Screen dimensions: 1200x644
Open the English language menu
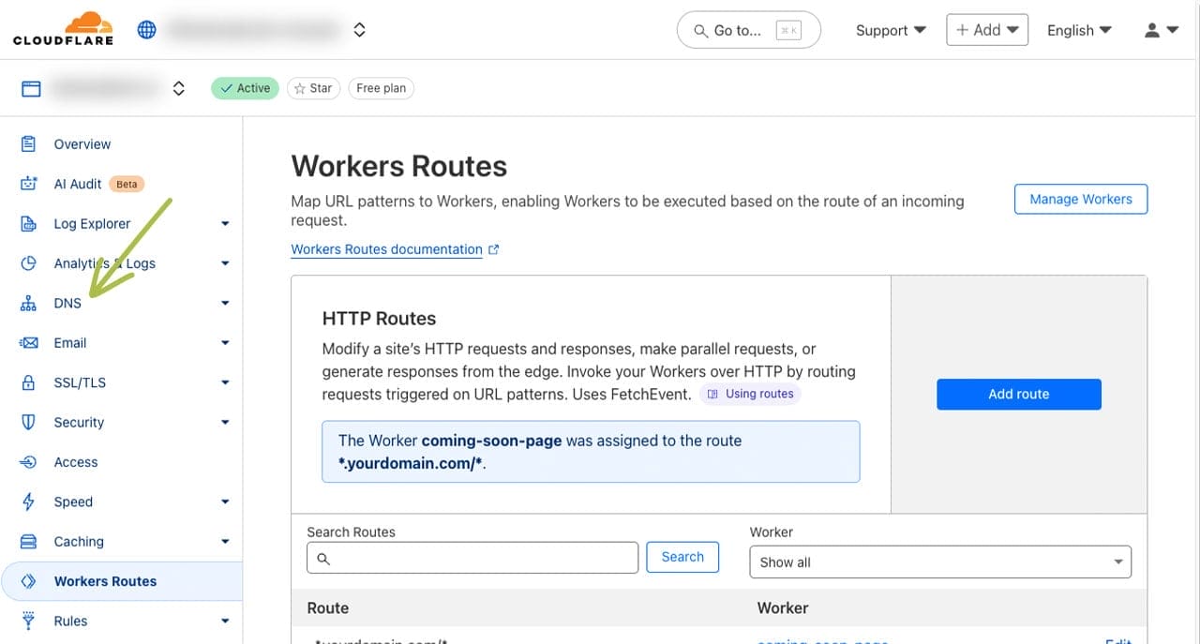point(1079,30)
